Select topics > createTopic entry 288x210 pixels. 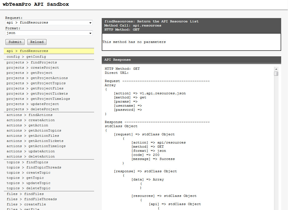point(28,173)
